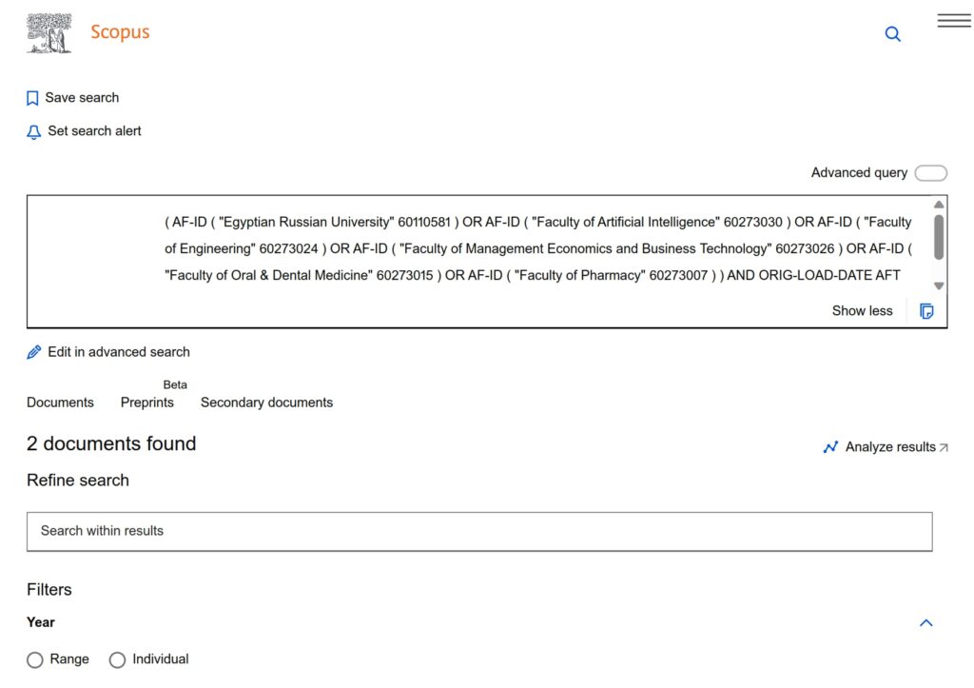Click the Save search bookmark icon
Viewport: 974px width, 688px height.
tap(32, 98)
